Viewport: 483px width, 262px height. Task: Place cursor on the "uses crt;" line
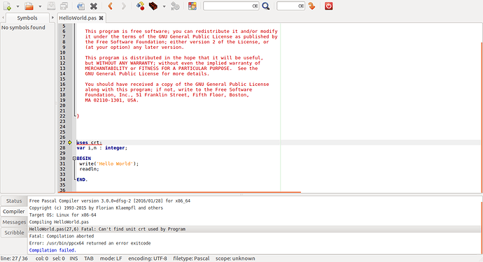[89, 143]
